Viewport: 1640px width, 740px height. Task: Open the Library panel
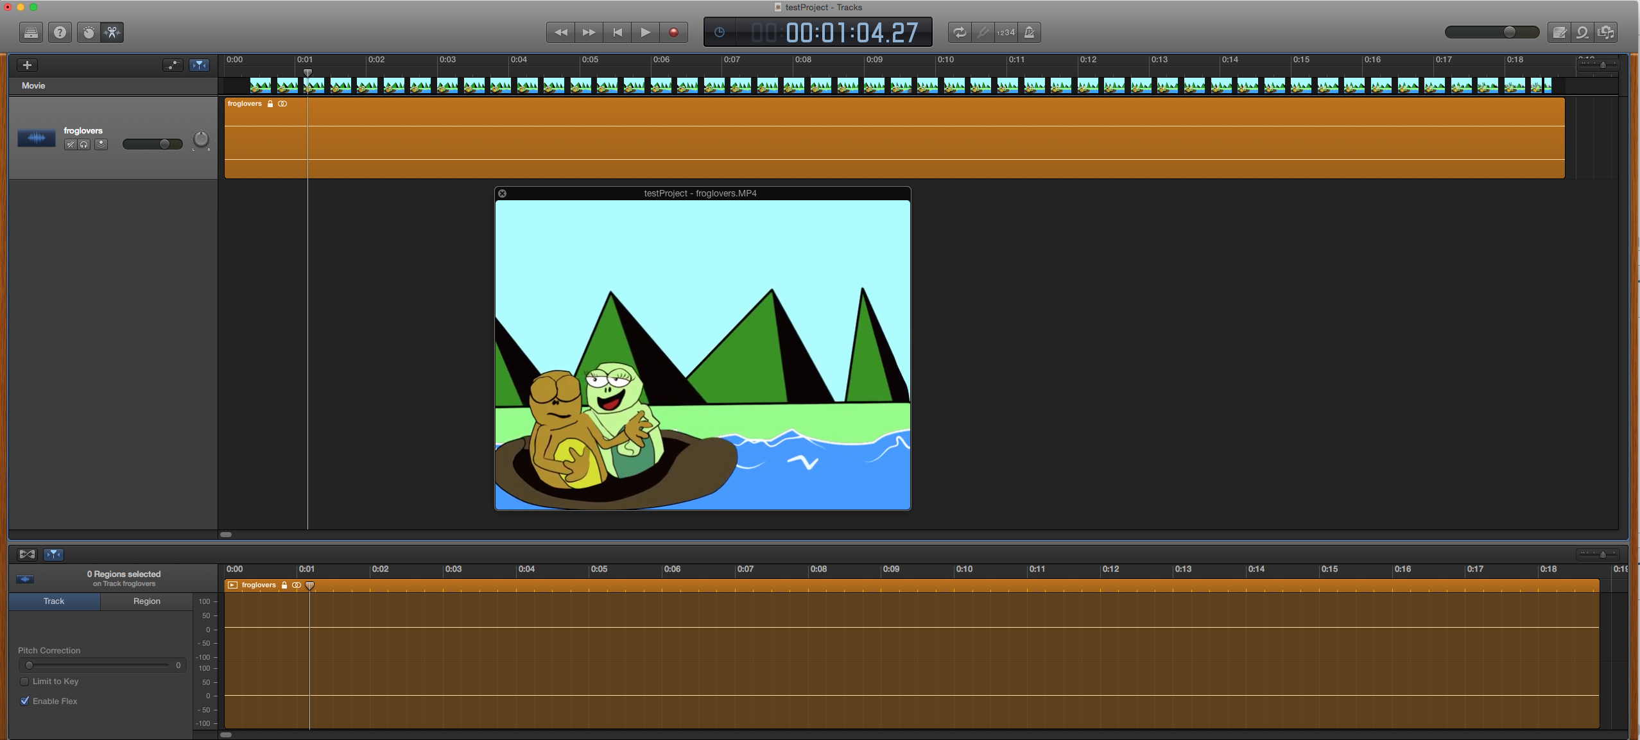(x=31, y=32)
